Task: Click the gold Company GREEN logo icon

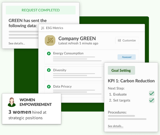Action: (50, 40)
